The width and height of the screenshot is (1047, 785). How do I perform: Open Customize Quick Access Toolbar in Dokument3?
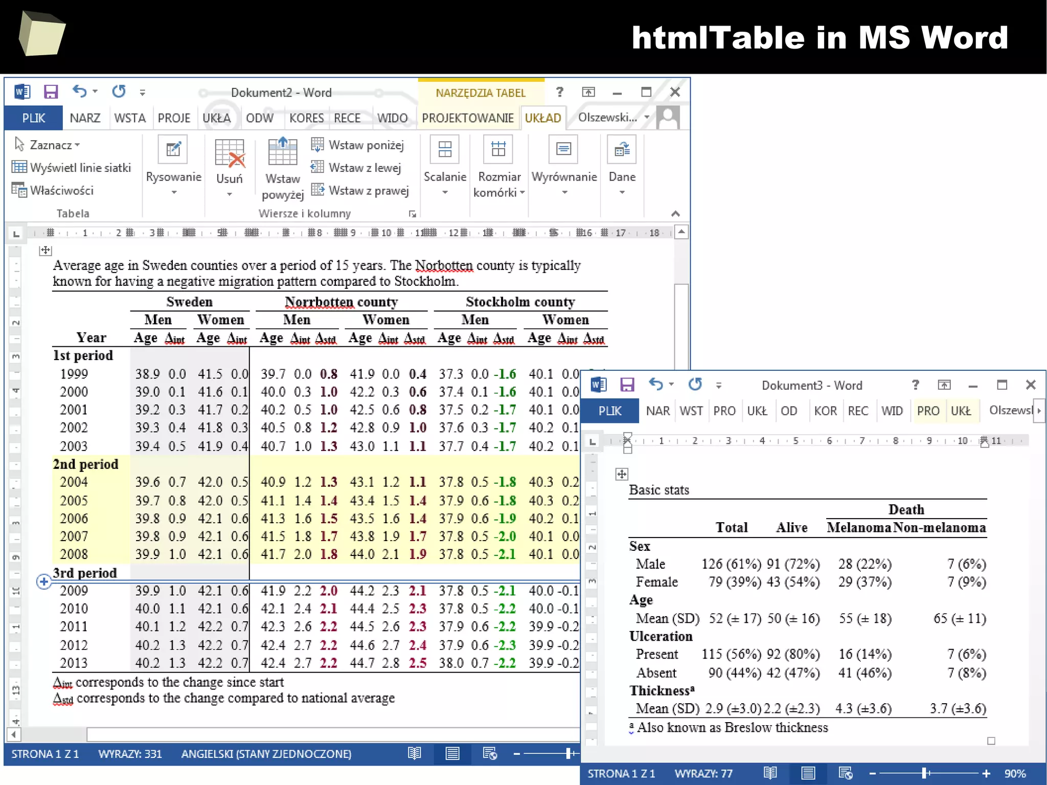719,386
